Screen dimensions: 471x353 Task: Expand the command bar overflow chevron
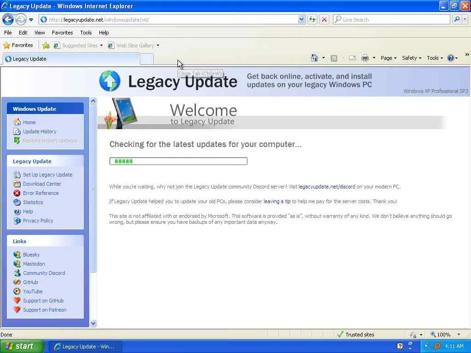point(467,54)
